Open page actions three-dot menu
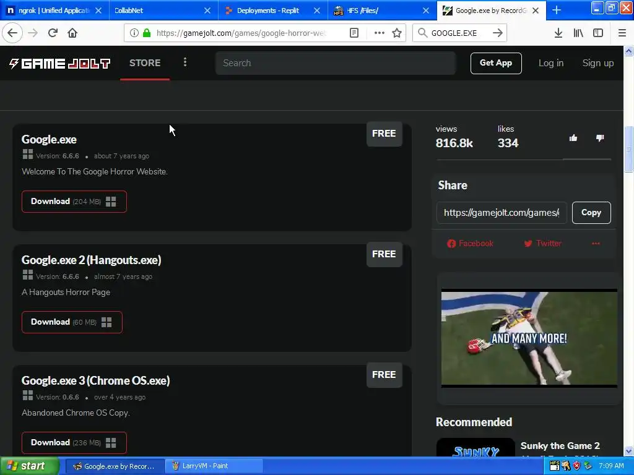Screen dimensions: 634x475 coord(380,33)
